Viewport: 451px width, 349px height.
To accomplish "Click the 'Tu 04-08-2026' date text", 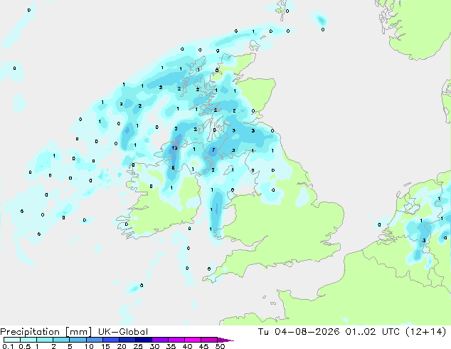I will coord(299,332).
